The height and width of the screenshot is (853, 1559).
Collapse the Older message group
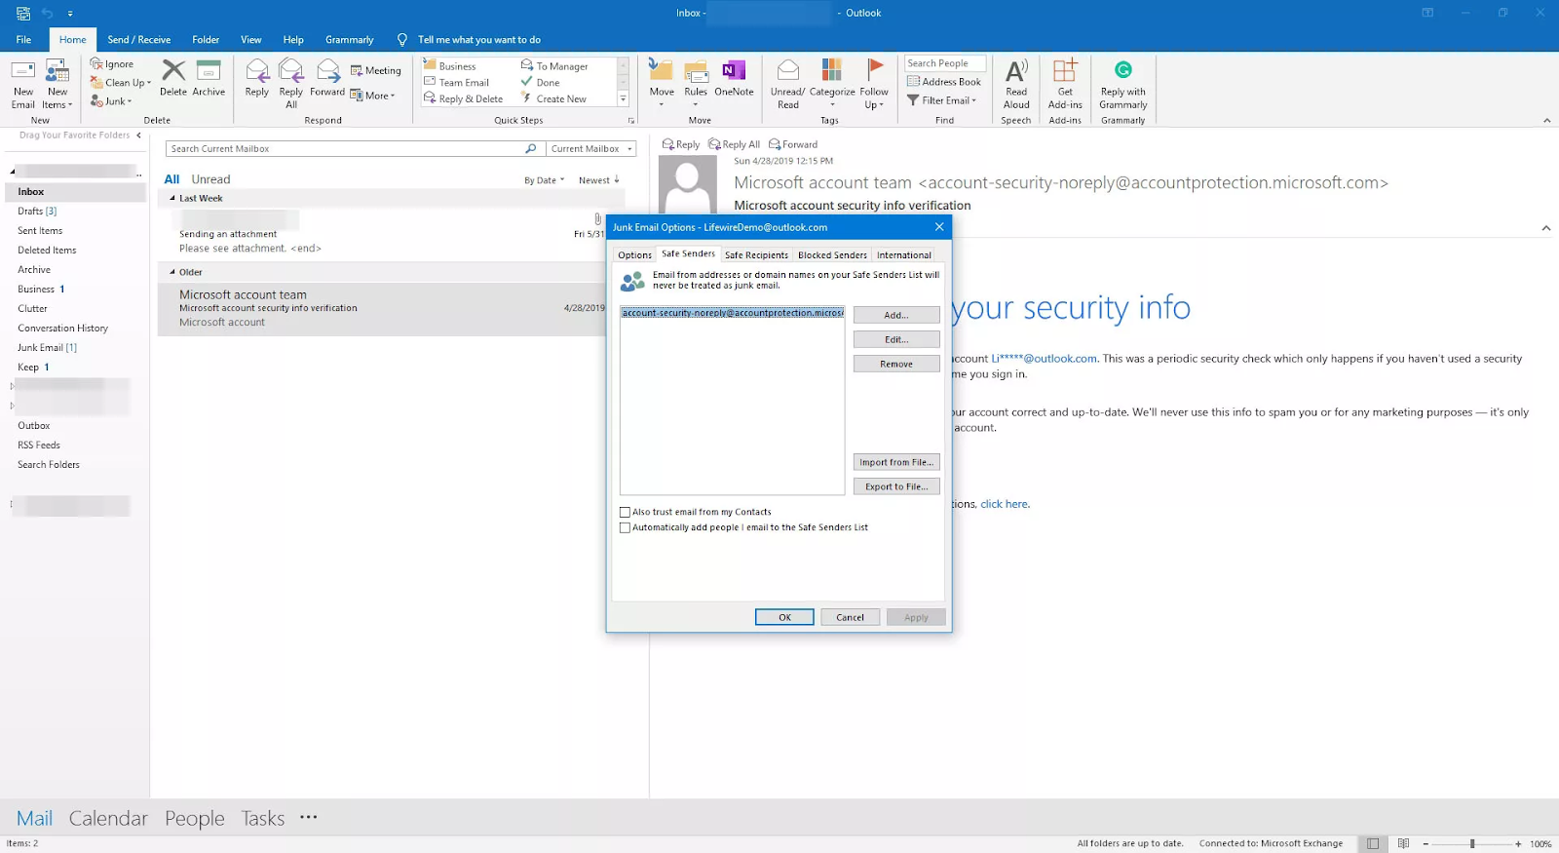pyautogui.click(x=172, y=272)
